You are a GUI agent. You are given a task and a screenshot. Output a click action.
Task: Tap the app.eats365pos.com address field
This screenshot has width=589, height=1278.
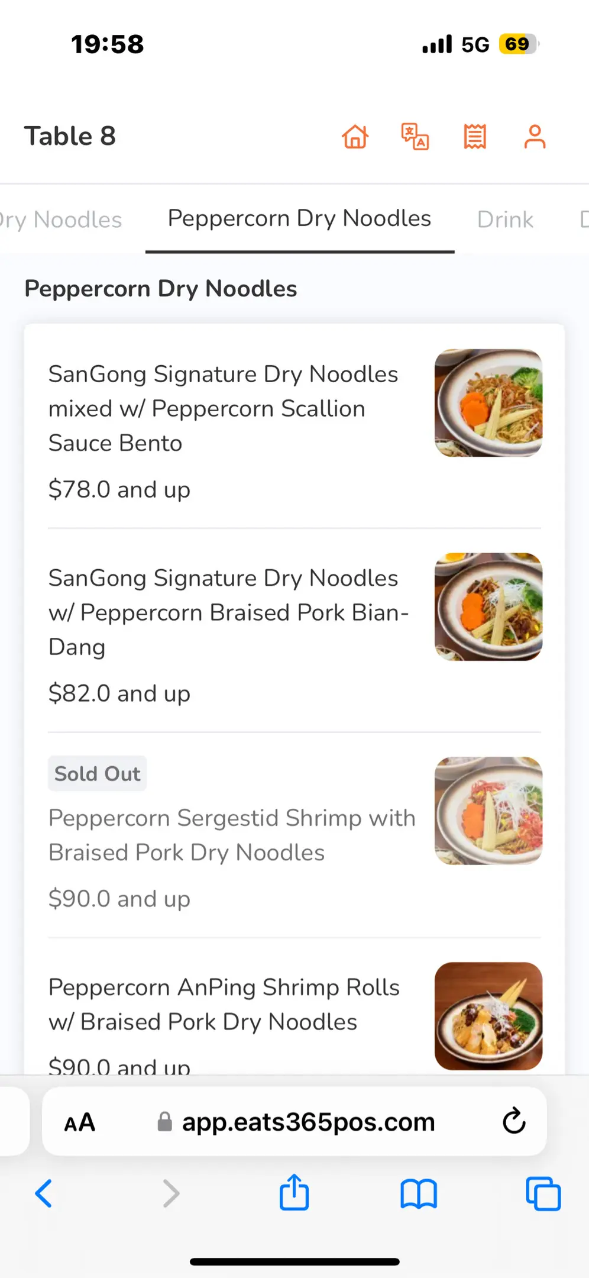point(308,1122)
